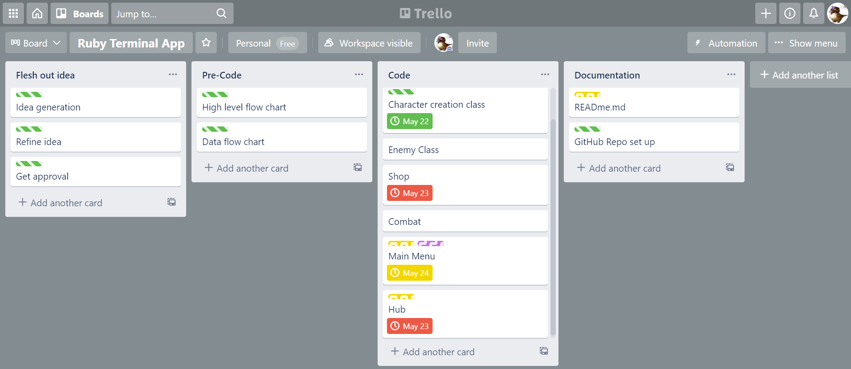Click the Trello logo

coord(425,13)
